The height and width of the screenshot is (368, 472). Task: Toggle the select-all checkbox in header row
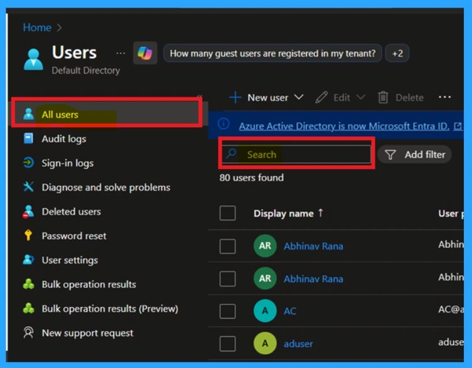228,214
